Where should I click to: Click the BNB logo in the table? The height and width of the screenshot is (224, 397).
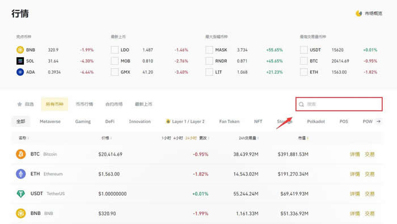click(x=21, y=213)
